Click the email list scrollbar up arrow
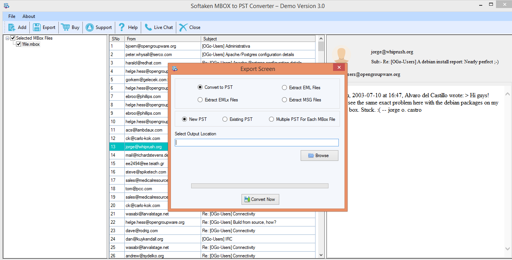512x260 pixels. (321, 39)
